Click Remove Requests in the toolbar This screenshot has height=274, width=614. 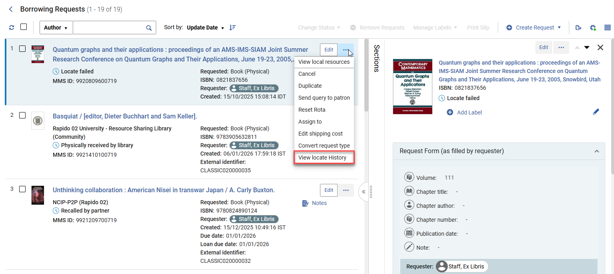[x=378, y=28]
